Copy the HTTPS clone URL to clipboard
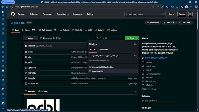Screen dimensions: 199x112 click(135, 56)
